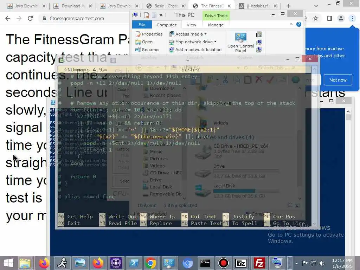Open Properties in This PC ribbon
This screenshot has width=360, height=270.
click(149, 34)
